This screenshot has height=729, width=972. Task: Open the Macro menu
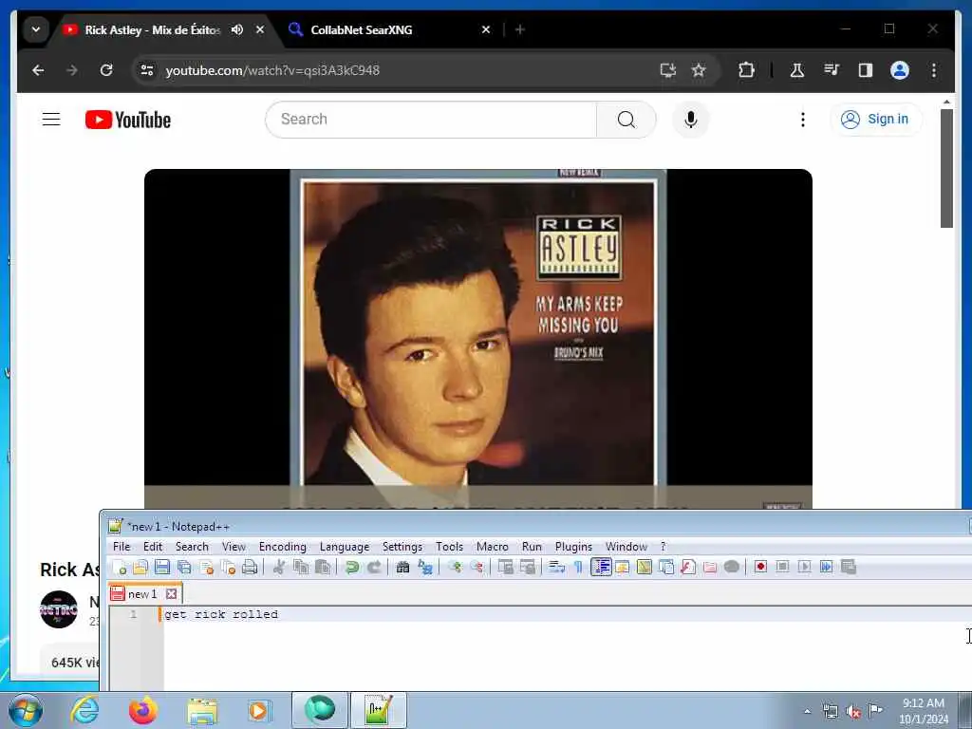(x=493, y=546)
